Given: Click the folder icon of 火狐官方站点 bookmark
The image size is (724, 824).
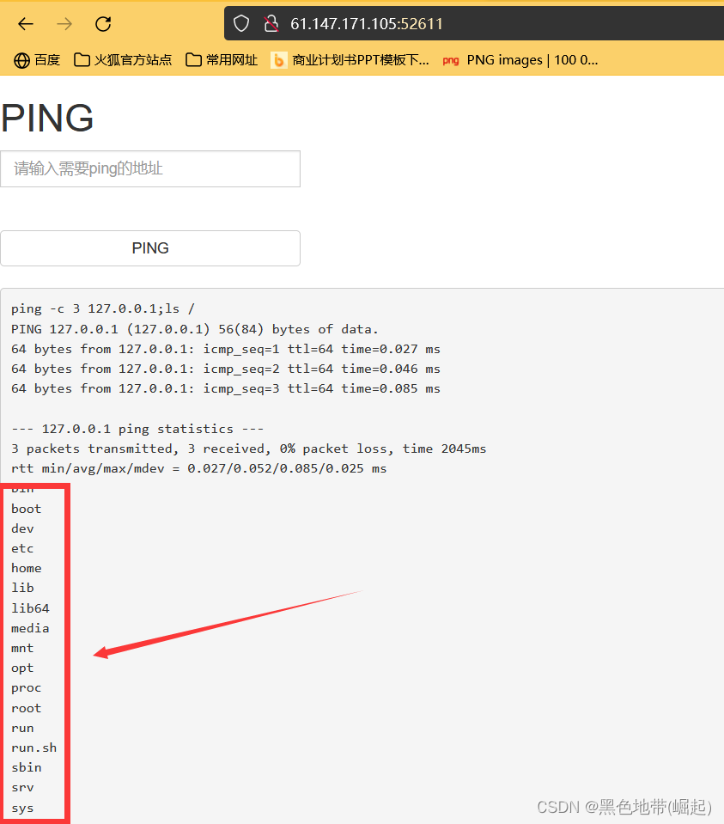Looking at the screenshot, I should point(82,59).
